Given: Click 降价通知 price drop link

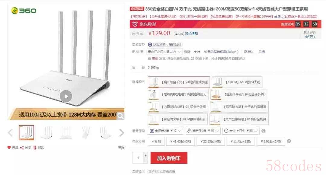Looking at the screenshot, I should pyautogui.click(x=191, y=33).
